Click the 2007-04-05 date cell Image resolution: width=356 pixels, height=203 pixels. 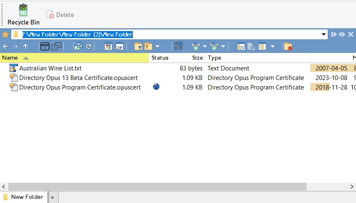(x=331, y=68)
